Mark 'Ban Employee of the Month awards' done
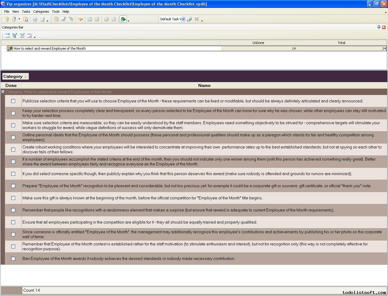 click(13, 258)
